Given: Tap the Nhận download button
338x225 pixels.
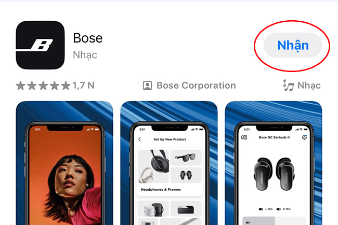Looking at the screenshot, I should [293, 45].
